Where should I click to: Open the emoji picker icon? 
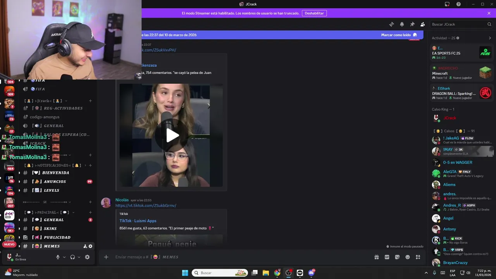coord(408,257)
